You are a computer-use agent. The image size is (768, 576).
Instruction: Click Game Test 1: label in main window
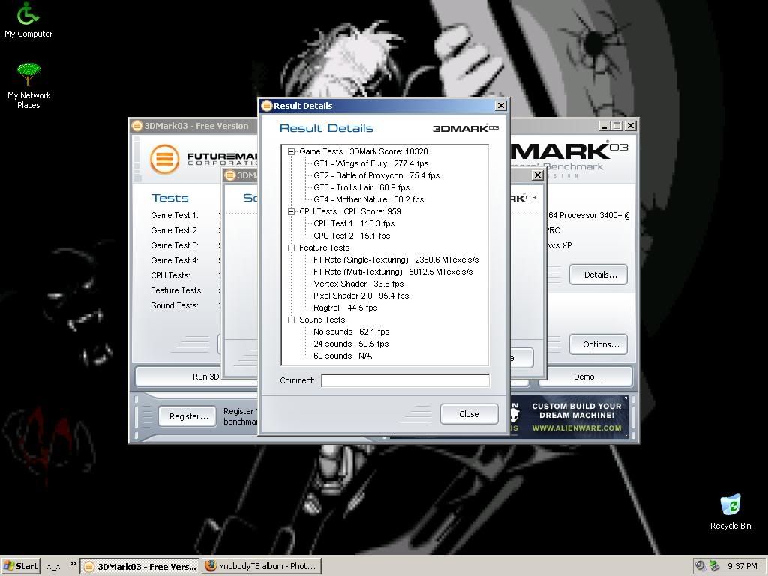[175, 215]
